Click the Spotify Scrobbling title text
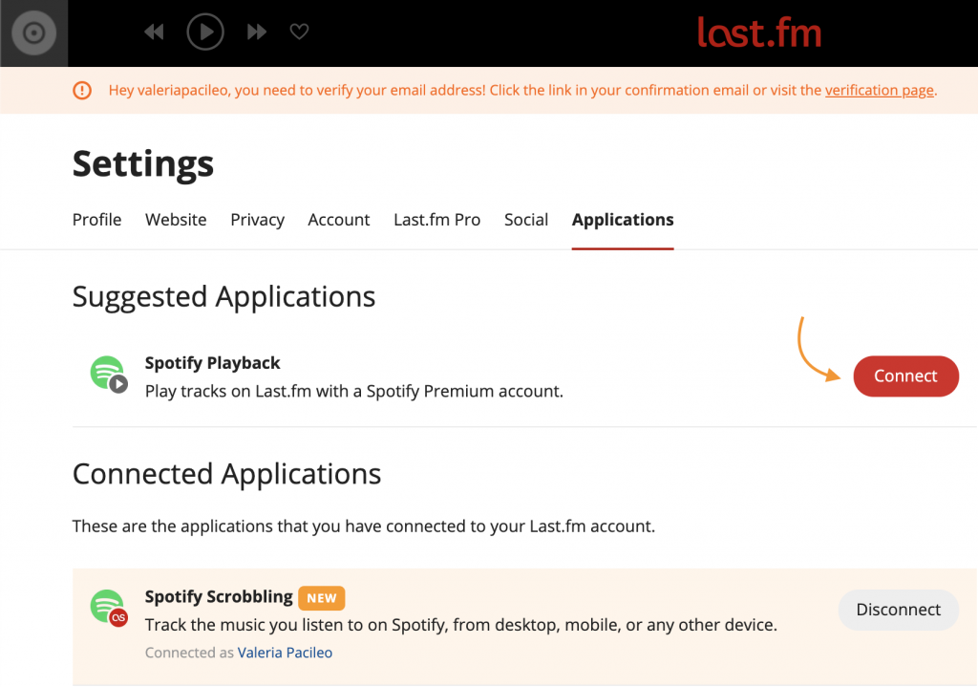 click(x=219, y=597)
